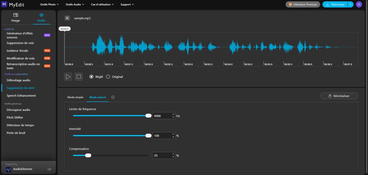Click the Limite de fréquence input field
This screenshot has height=175, width=368.
pos(162,116)
